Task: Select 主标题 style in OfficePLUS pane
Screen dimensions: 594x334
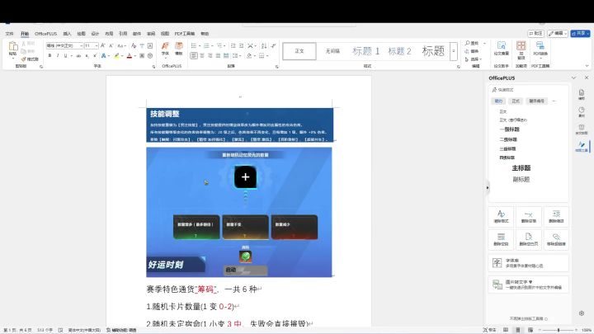Action: tap(521, 167)
